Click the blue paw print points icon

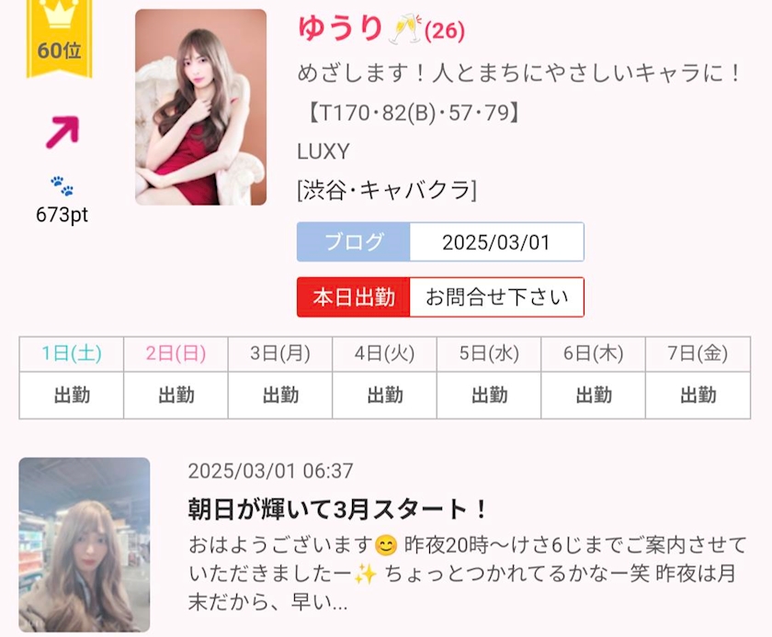(x=62, y=186)
